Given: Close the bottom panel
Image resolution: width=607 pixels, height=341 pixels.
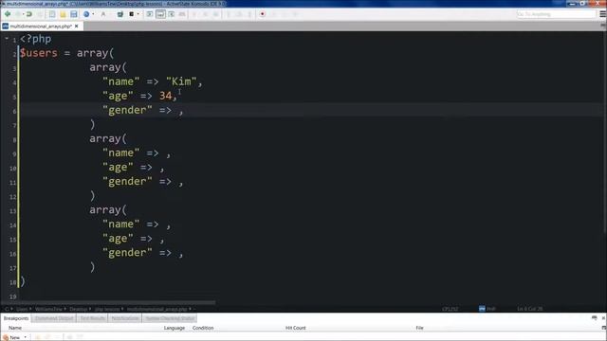Looking at the screenshot, I should pos(603,318).
